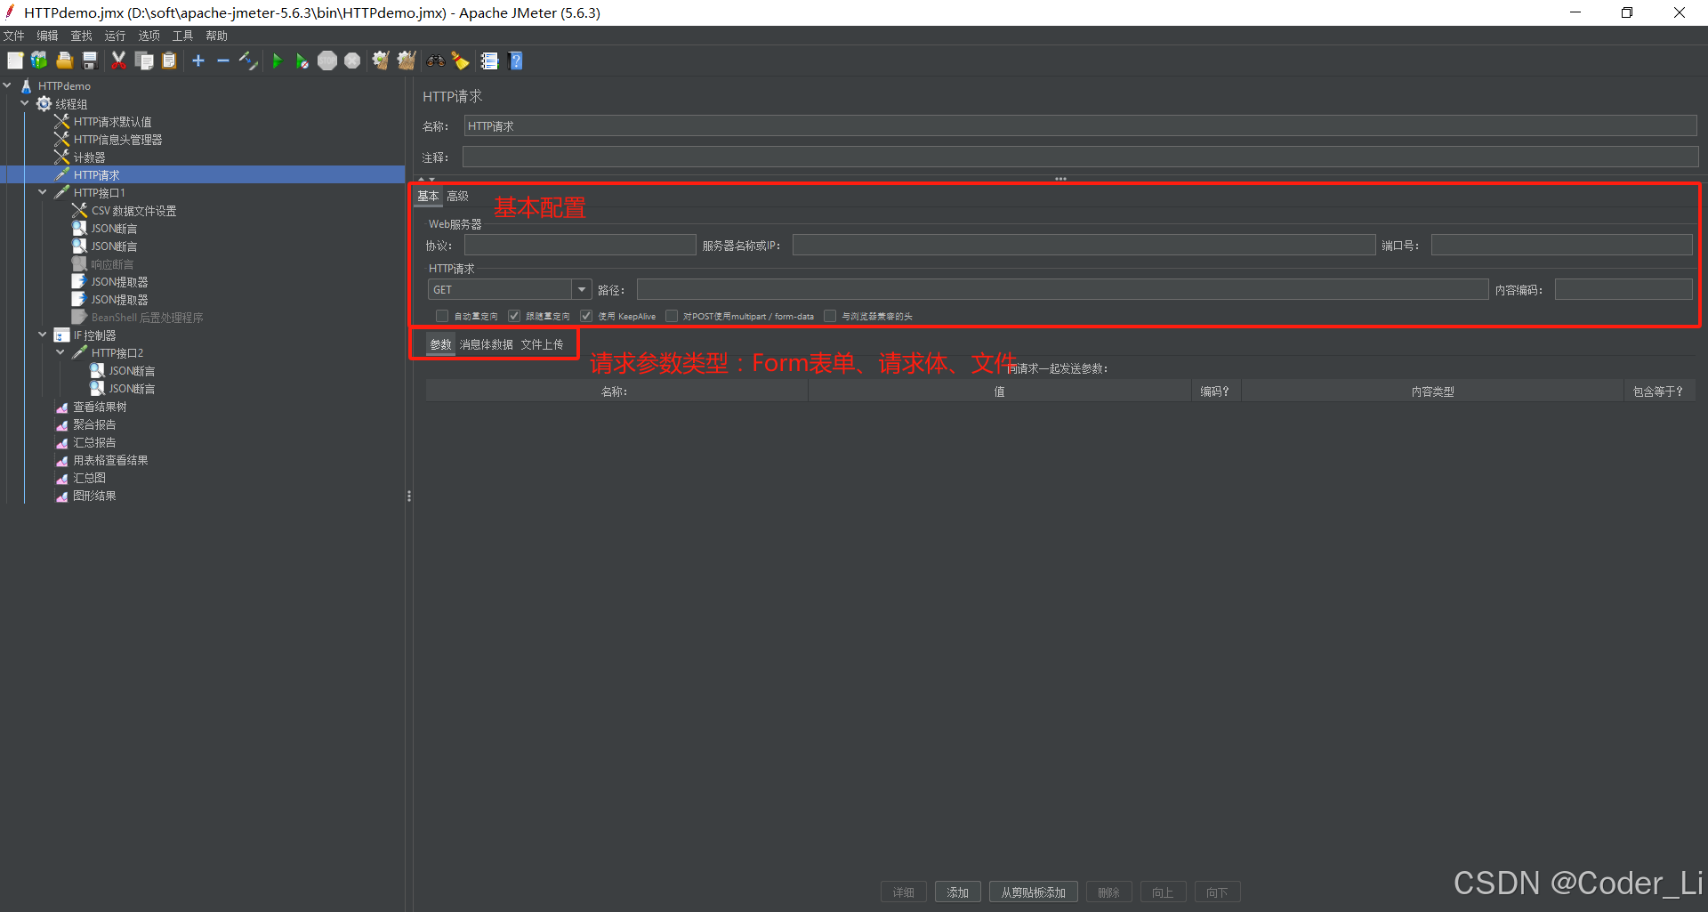The width and height of the screenshot is (1708, 912).
Task: Click the Stop test icon
Action: [x=327, y=61]
